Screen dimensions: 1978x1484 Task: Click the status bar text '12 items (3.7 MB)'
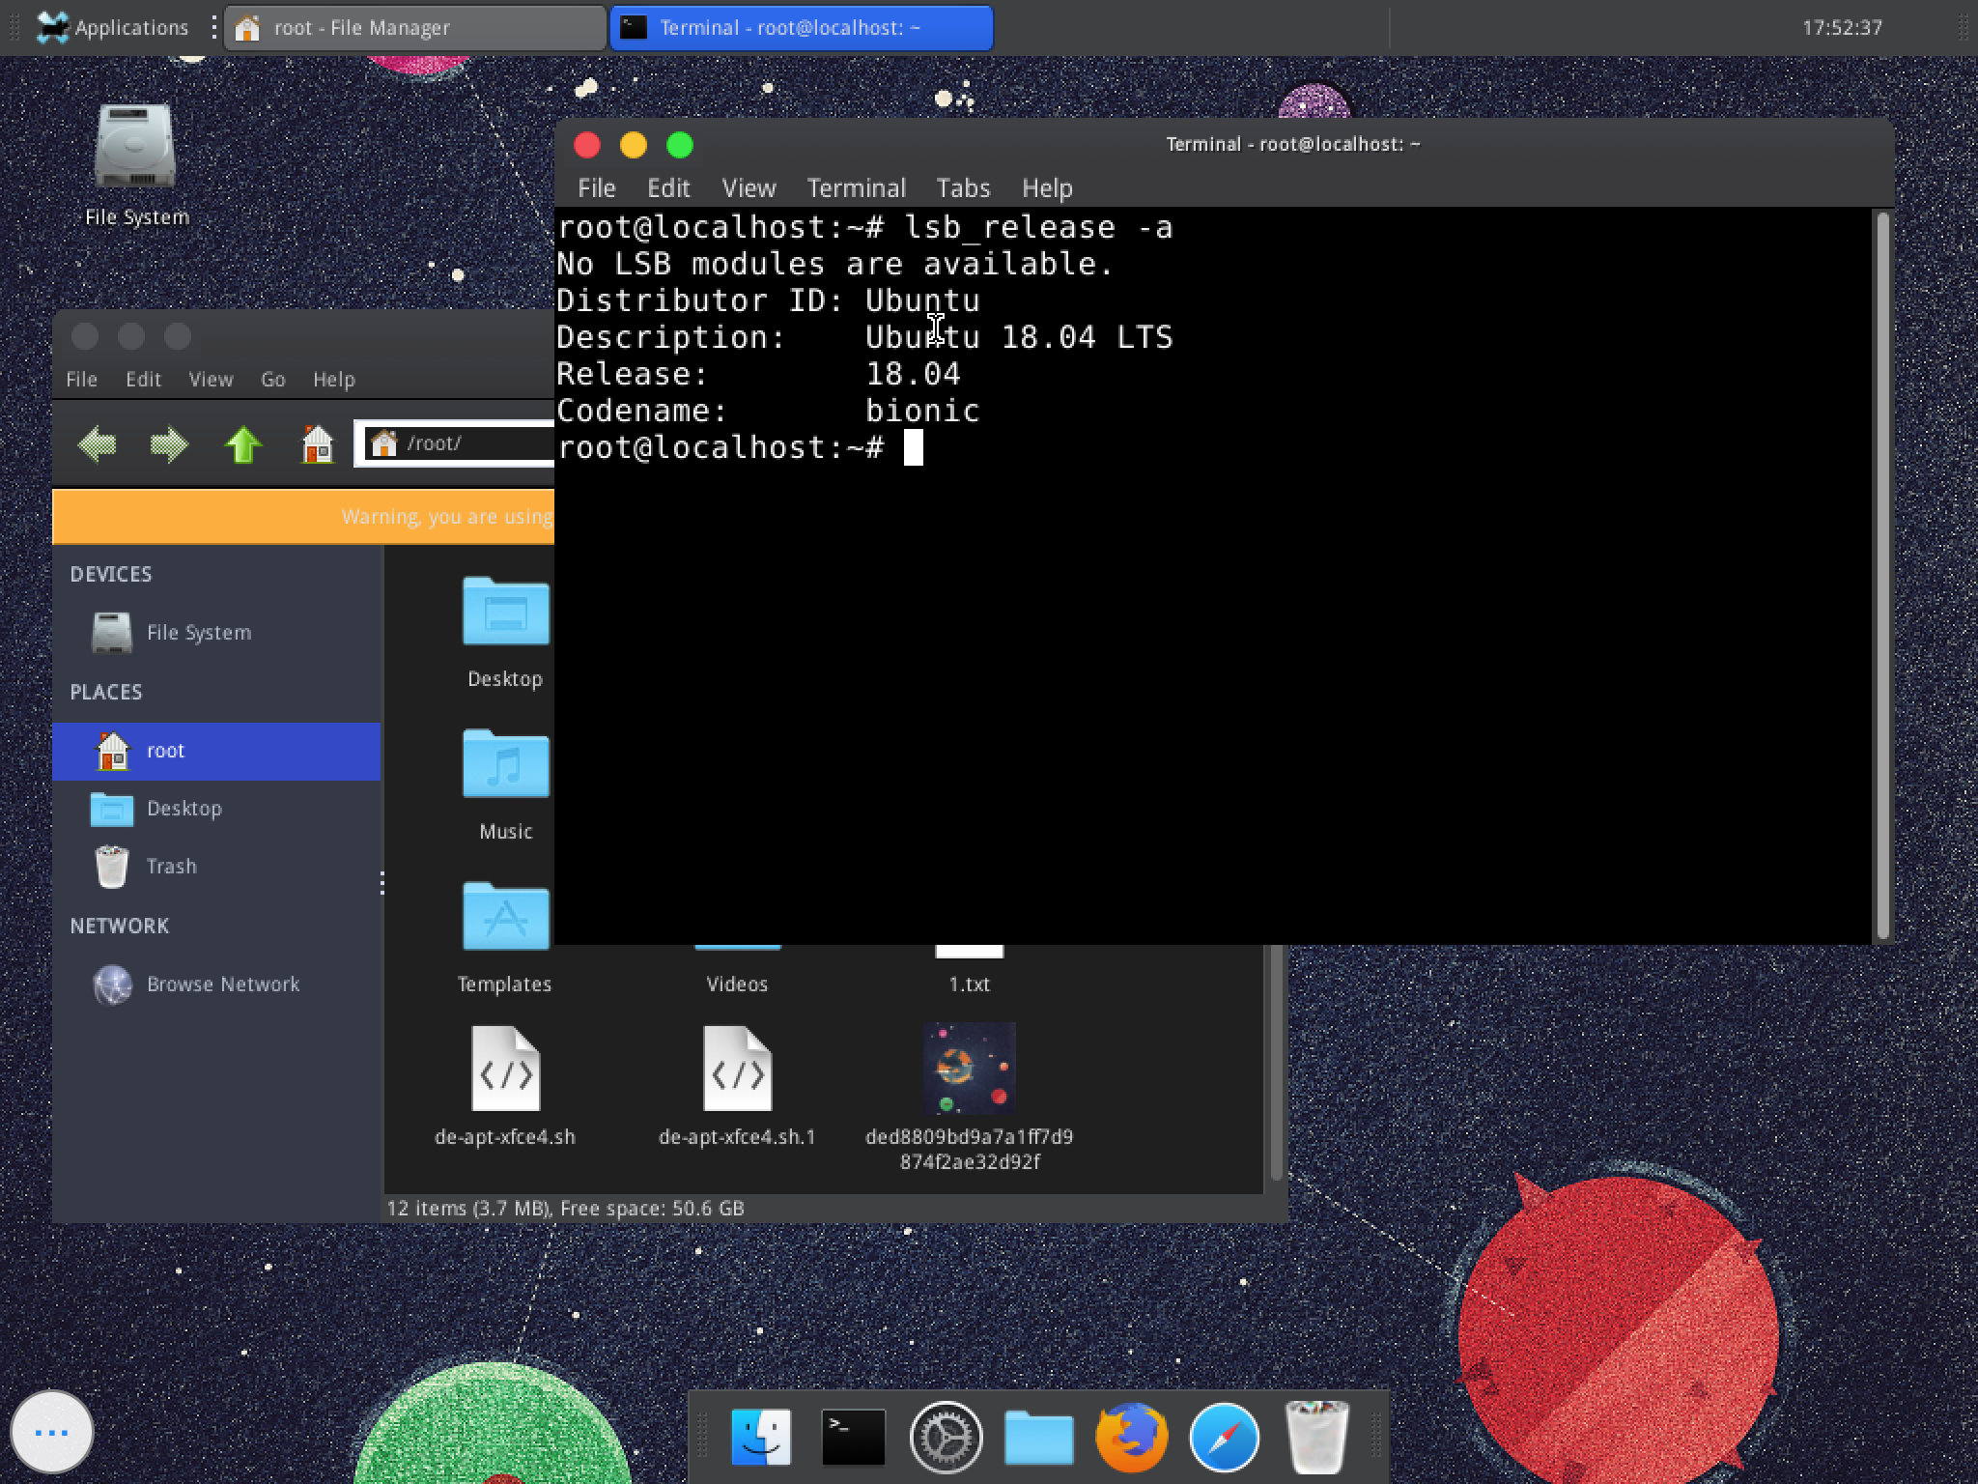467,1209
